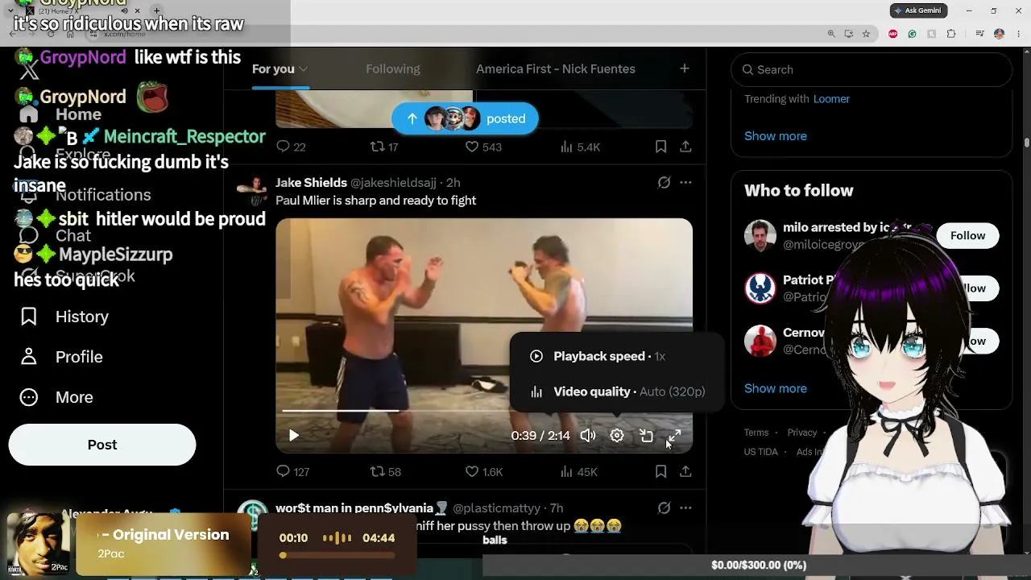This screenshot has height=580, width=1031.
Task: Open Chrome media controls icon
Action: coord(979,34)
